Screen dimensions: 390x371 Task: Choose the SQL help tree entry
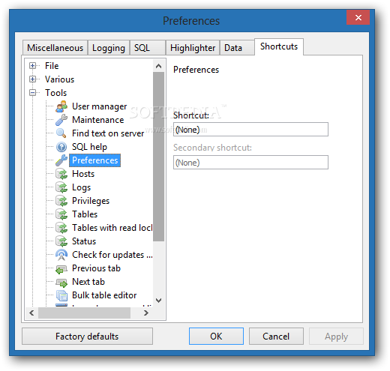(x=89, y=147)
